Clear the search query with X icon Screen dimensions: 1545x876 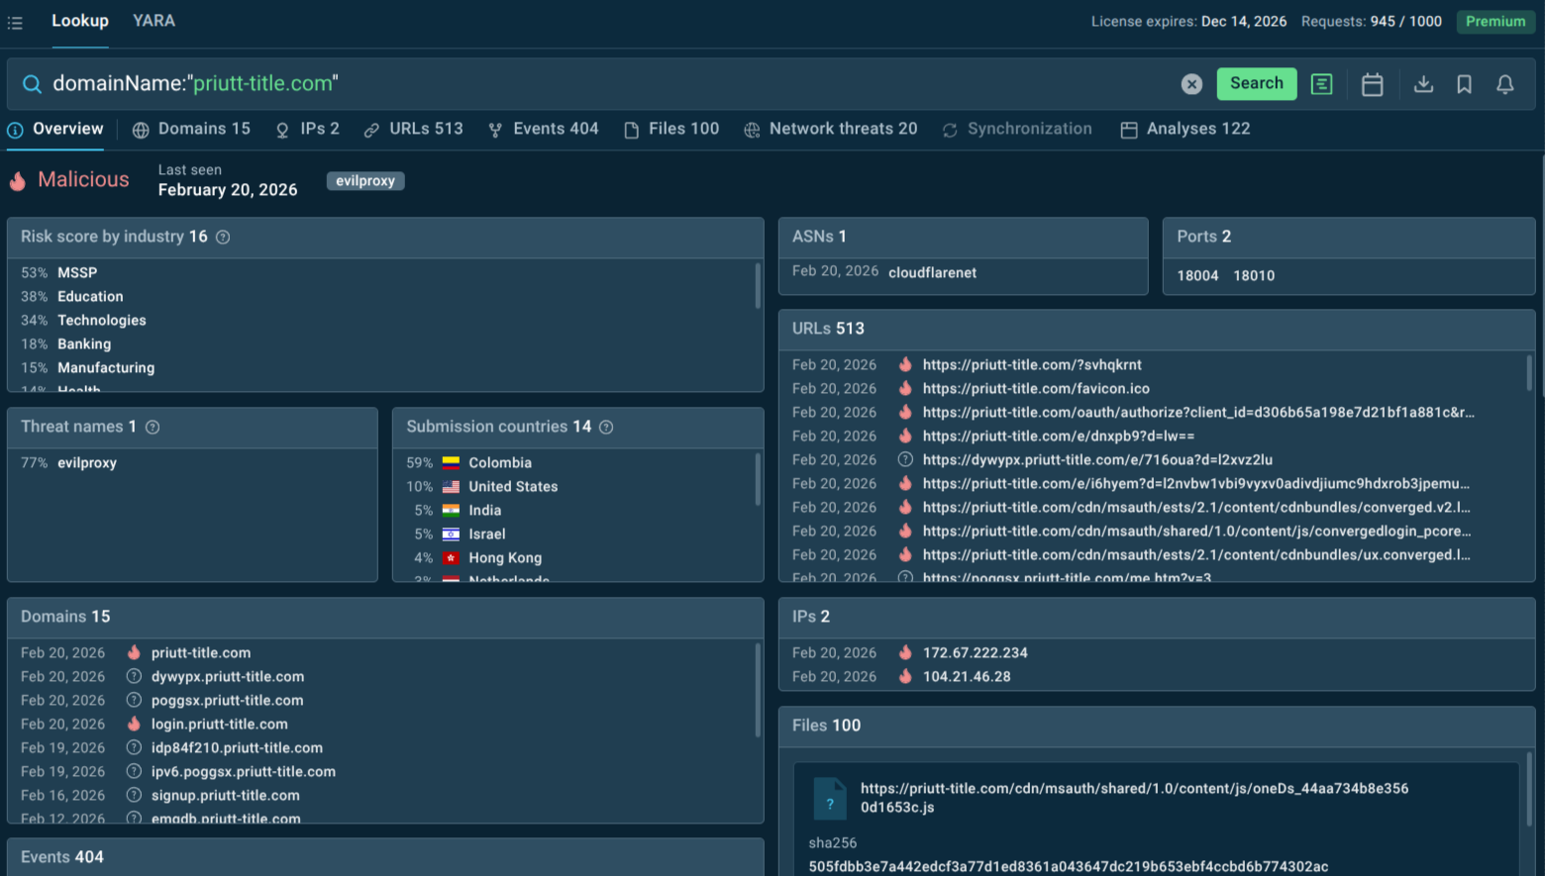[x=1191, y=84]
